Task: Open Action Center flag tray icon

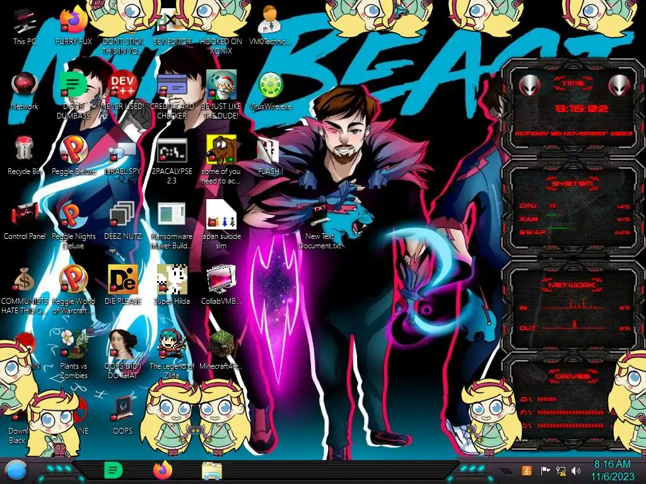Action: coord(545,470)
